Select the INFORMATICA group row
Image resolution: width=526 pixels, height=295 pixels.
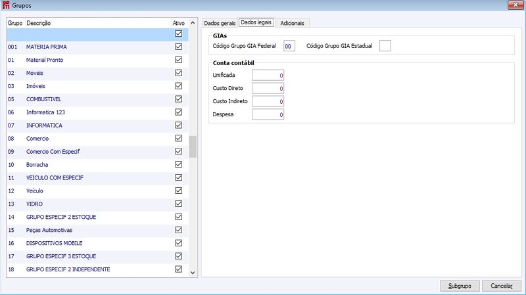[x=97, y=125]
